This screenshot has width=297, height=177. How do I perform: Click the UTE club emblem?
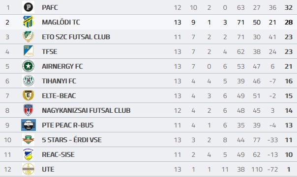[x=28, y=169]
